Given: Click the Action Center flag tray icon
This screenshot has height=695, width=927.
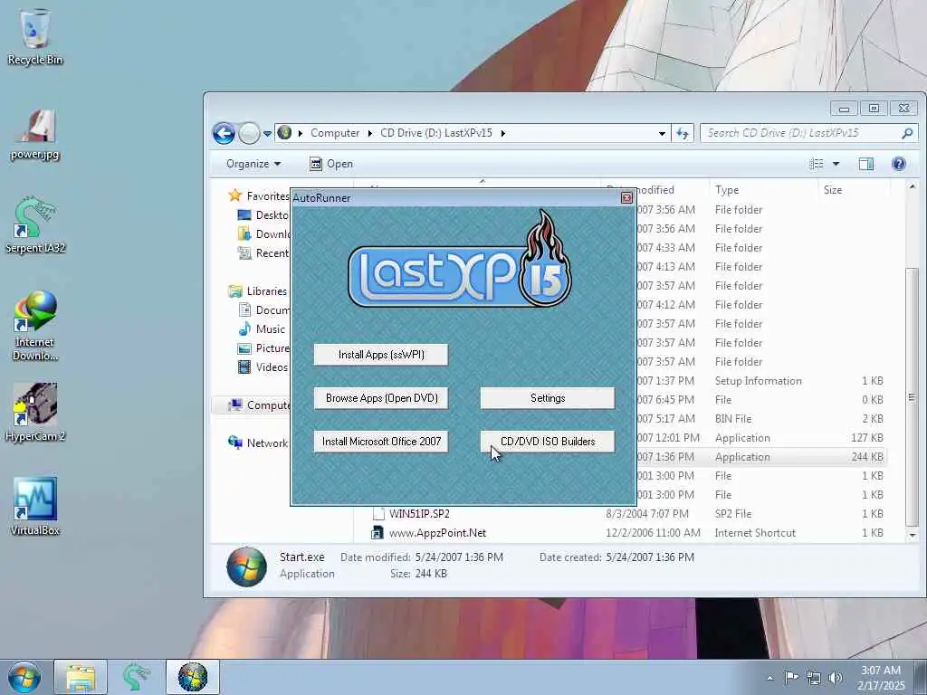Looking at the screenshot, I should point(791,677).
